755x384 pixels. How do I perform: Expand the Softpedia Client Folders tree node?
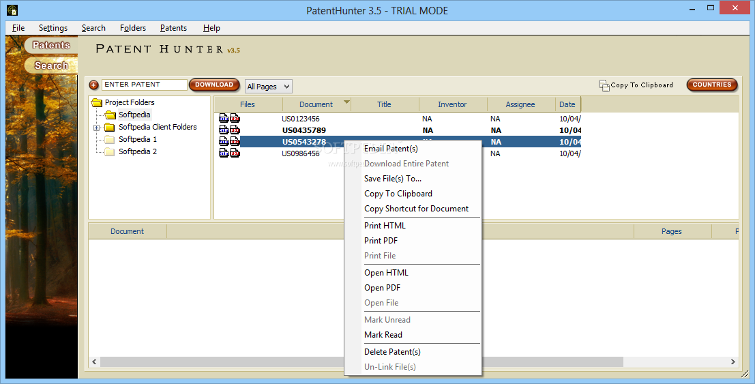coord(97,128)
